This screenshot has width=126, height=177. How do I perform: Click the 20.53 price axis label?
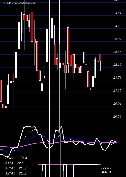pos(117,117)
